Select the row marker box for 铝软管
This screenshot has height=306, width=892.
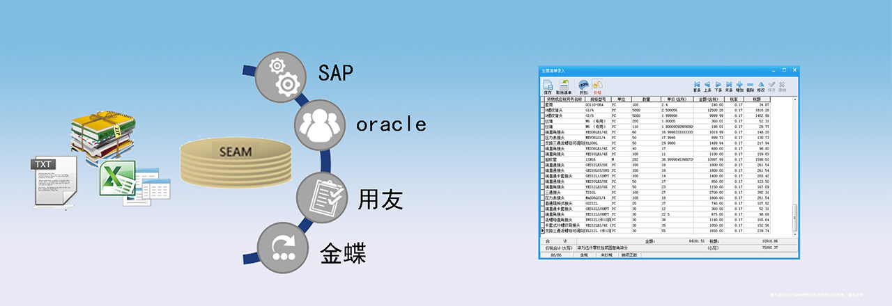click(x=542, y=159)
